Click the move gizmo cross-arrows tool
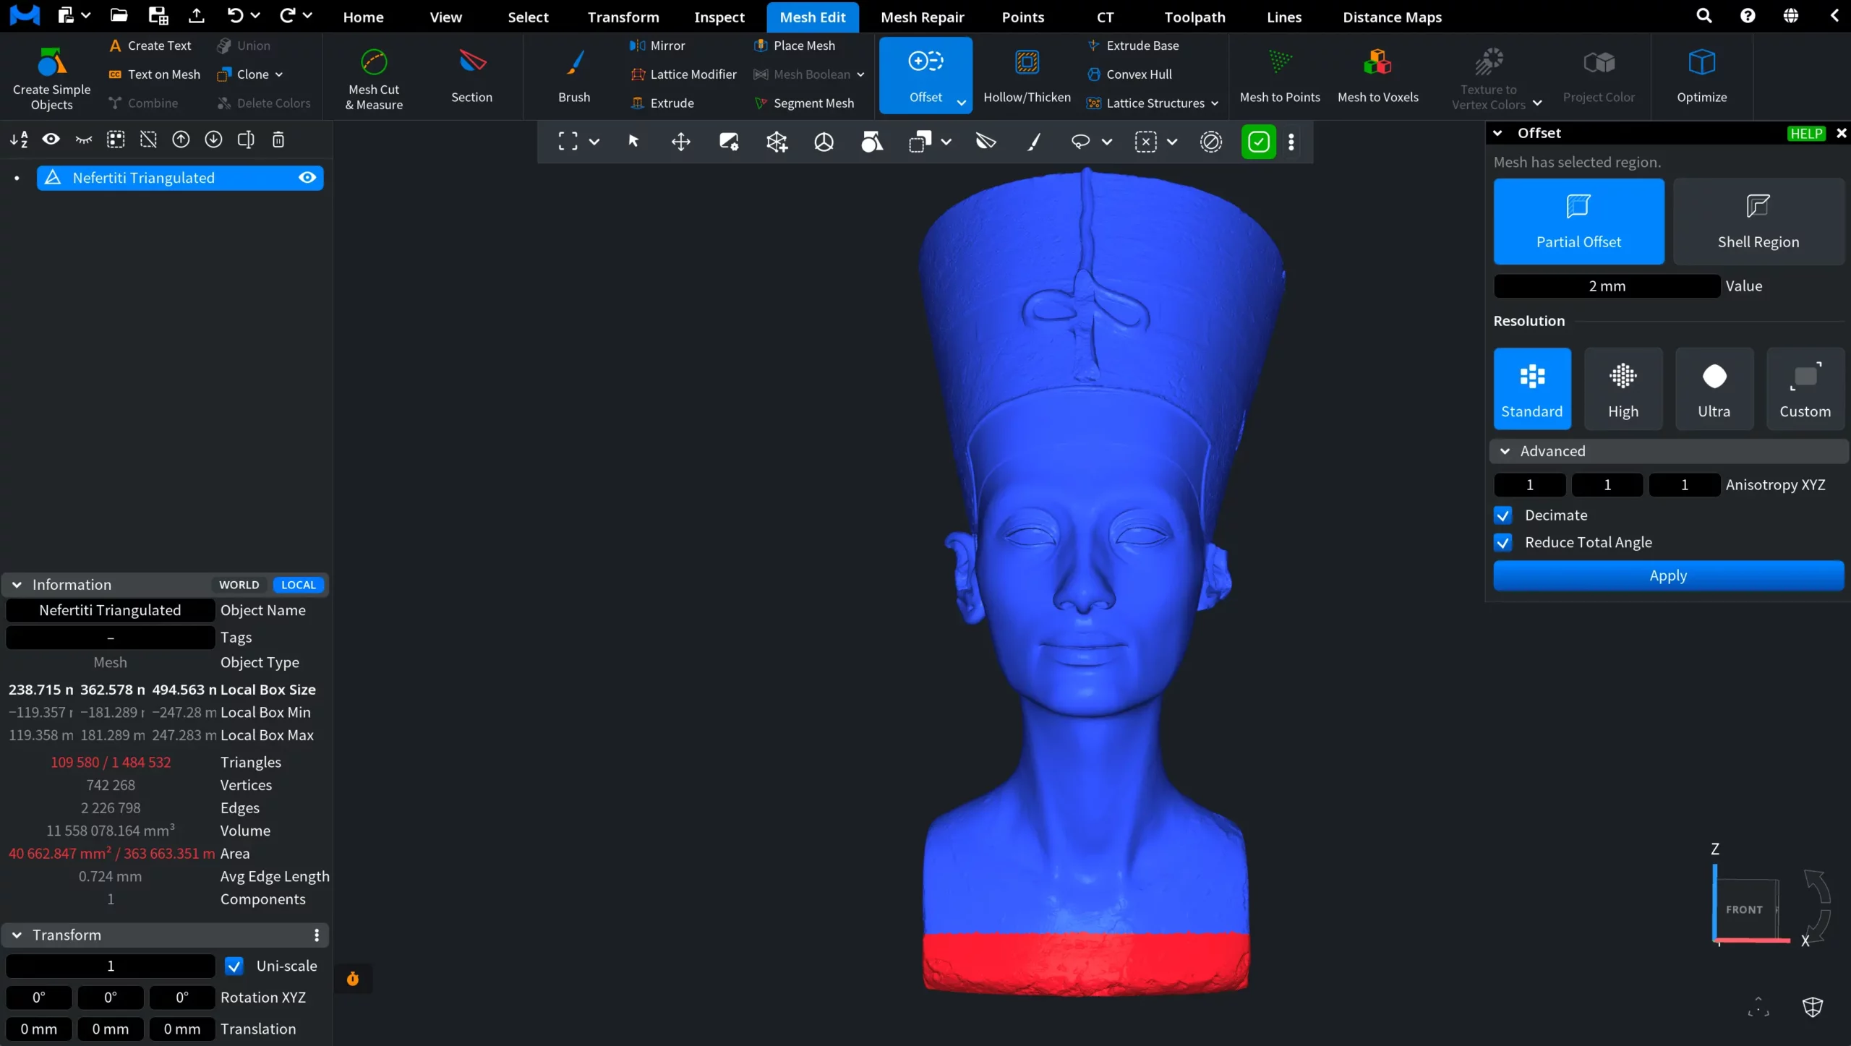Viewport: 1851px width, 1046px height. [680, 142]
